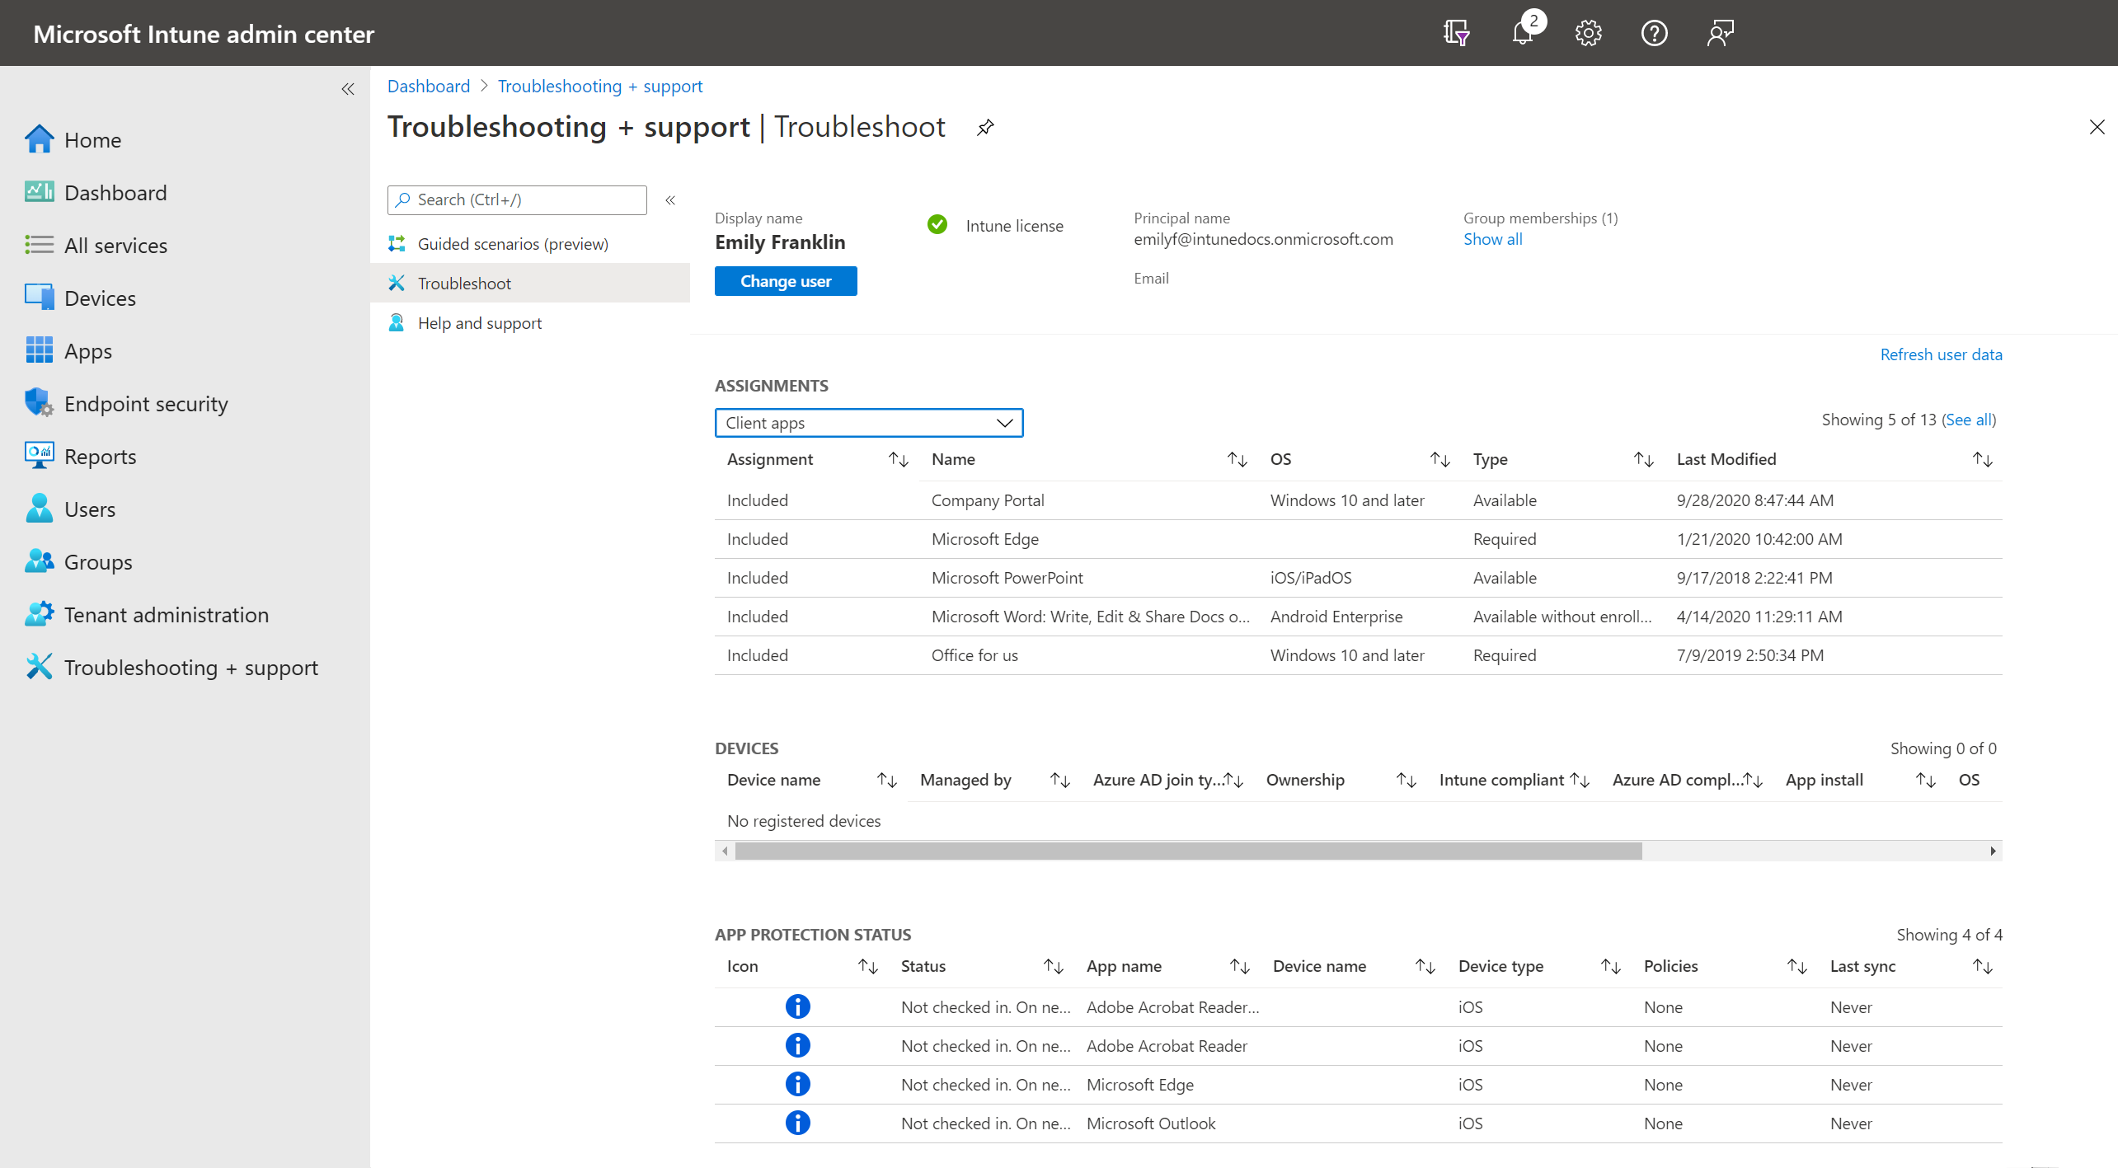The height and width of the screenshot is (1168, 2118).
Task: Collapse the left navigation sidebar
Action: pyautogui.click(x=348, y=89)
